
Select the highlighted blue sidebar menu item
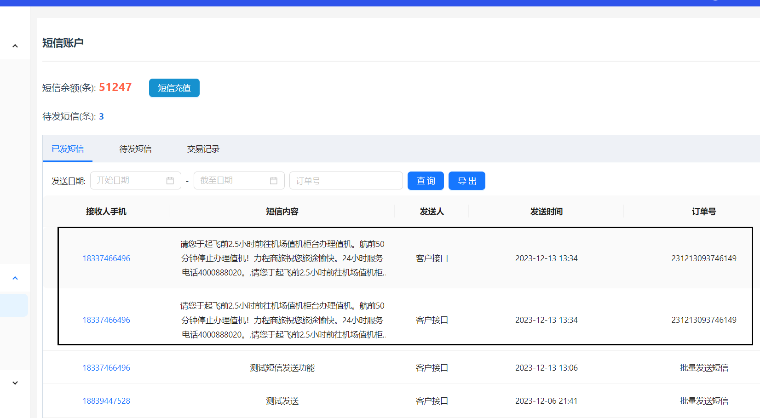(14, 305)
